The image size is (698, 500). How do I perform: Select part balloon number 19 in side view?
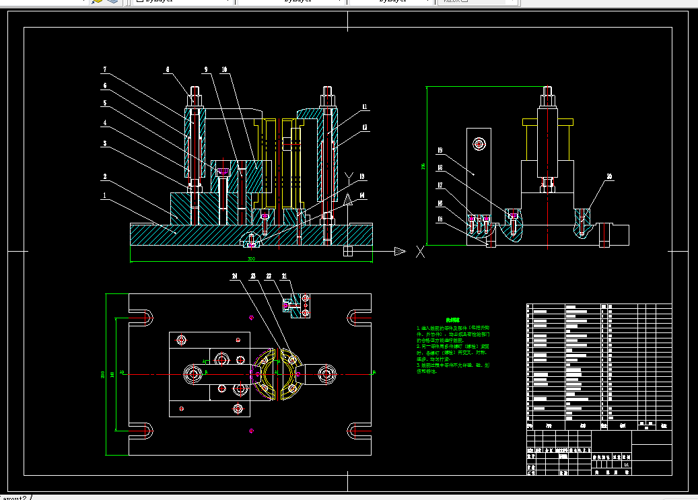coord(440,151)
